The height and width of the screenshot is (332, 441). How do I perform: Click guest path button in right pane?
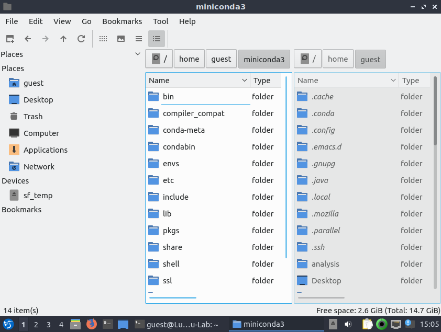pyautogui.click(x=370, y=59)
